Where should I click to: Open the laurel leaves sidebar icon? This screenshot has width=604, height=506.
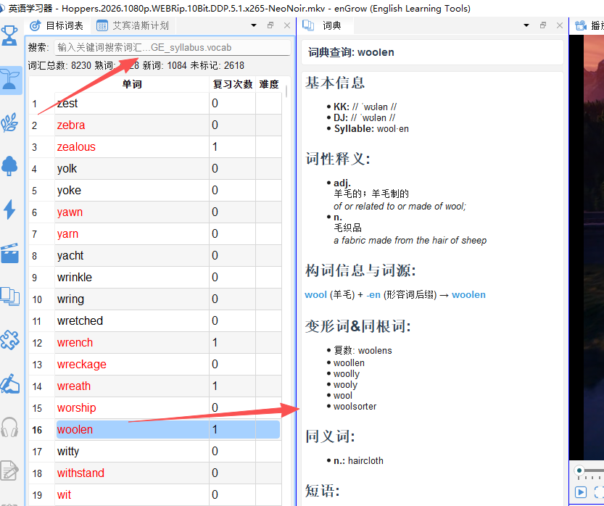[9, 123]
